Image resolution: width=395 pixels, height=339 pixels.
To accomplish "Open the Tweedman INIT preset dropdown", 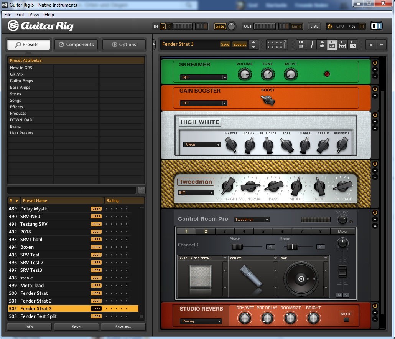I will tap(196, 192).
